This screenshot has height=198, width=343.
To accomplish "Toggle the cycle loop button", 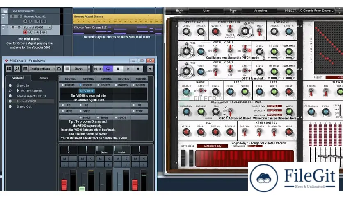I will pyautogui.click(x=108, y=69).
